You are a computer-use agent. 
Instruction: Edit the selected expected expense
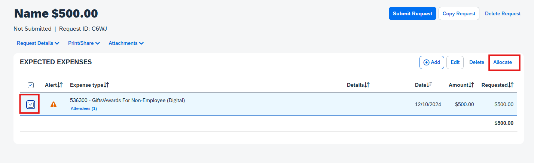[x=455, y=62]
